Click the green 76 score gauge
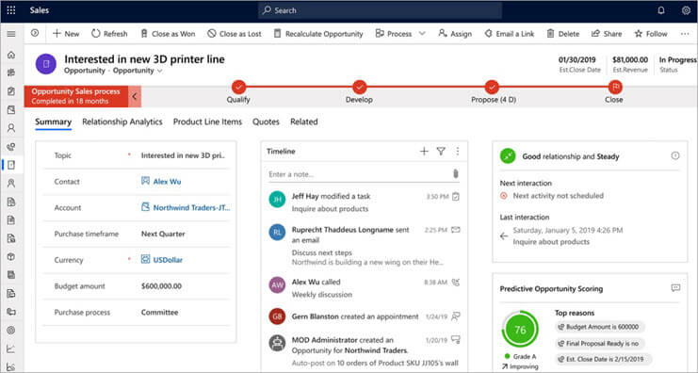The image size is (698, 373). (x=520, y=330)
